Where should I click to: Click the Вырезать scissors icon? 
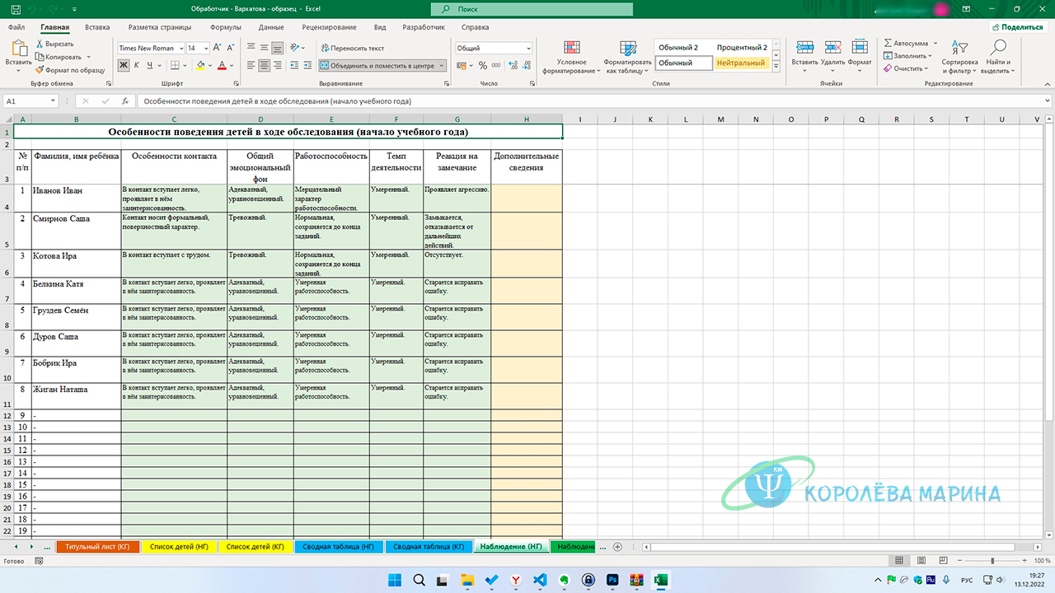pos(40,44)
